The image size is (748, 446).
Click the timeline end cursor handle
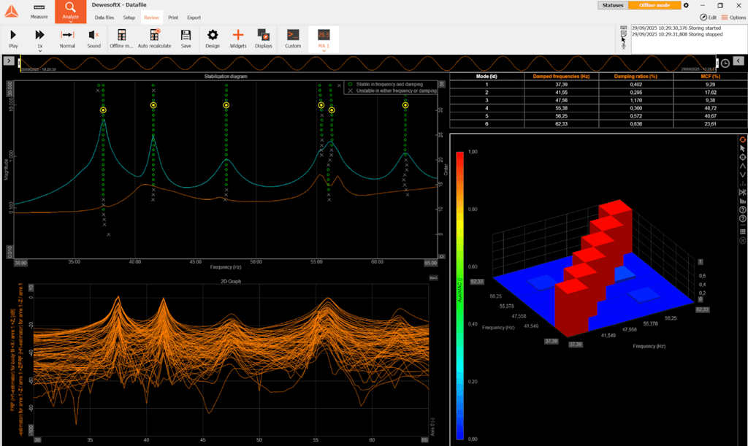click(x=717, y=63)
